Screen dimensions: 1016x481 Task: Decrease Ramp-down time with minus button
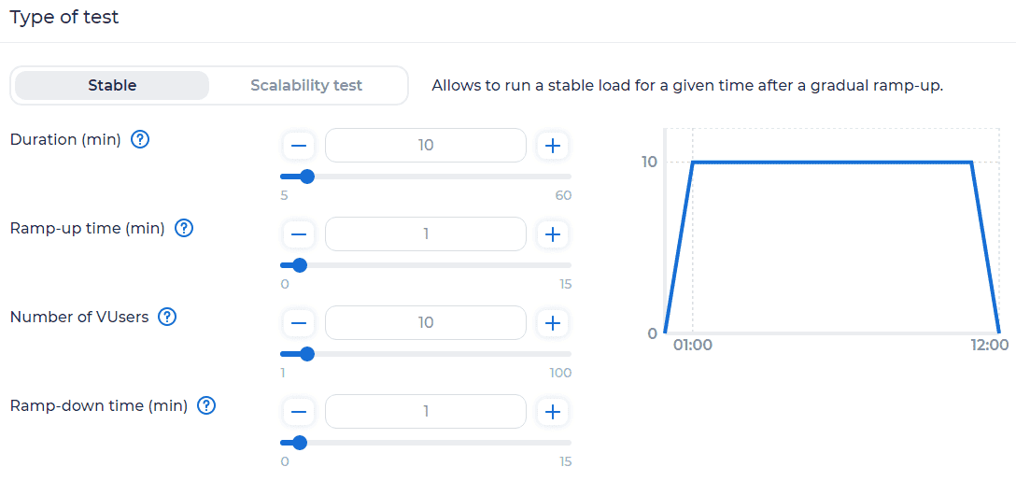[x=299, y=412]
